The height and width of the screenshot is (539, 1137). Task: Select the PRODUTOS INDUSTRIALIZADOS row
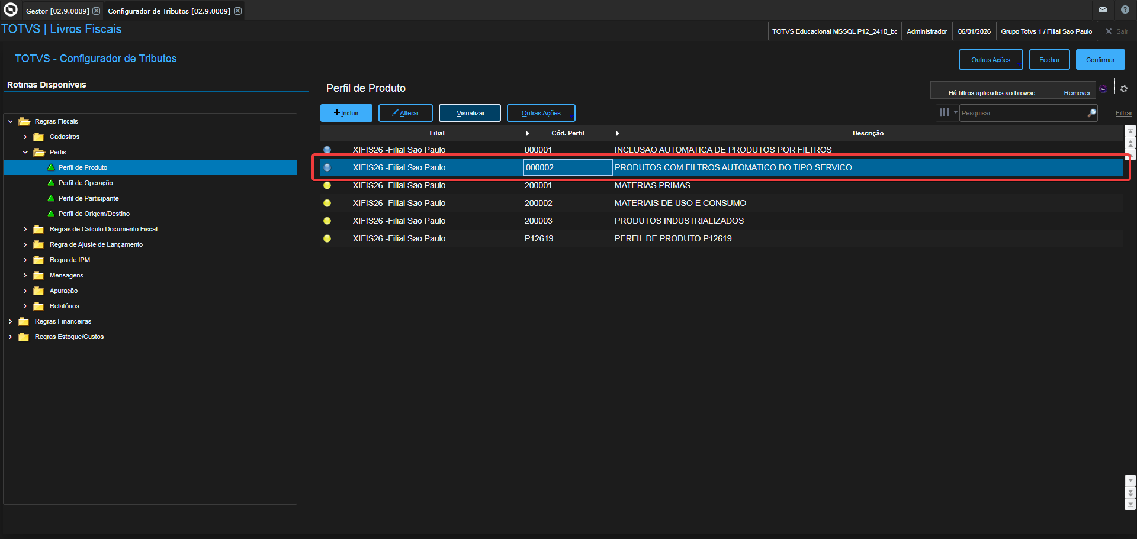click(x=721, y=221)
